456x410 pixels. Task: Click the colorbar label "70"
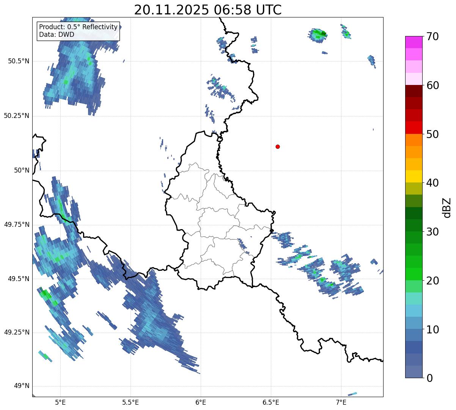coord(433,36)
